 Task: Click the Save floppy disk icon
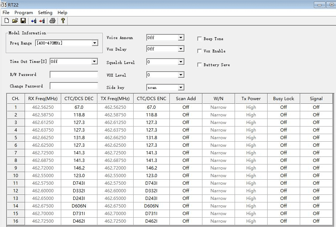point(23,21)
